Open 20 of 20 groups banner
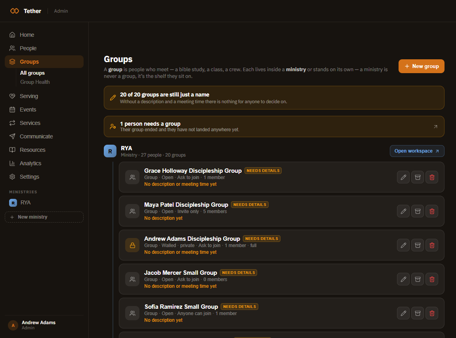Screen dimensions: 456x338 click(x=274, y=98)
